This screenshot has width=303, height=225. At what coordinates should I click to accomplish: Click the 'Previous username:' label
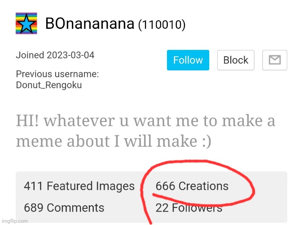(x=57, y=74)
